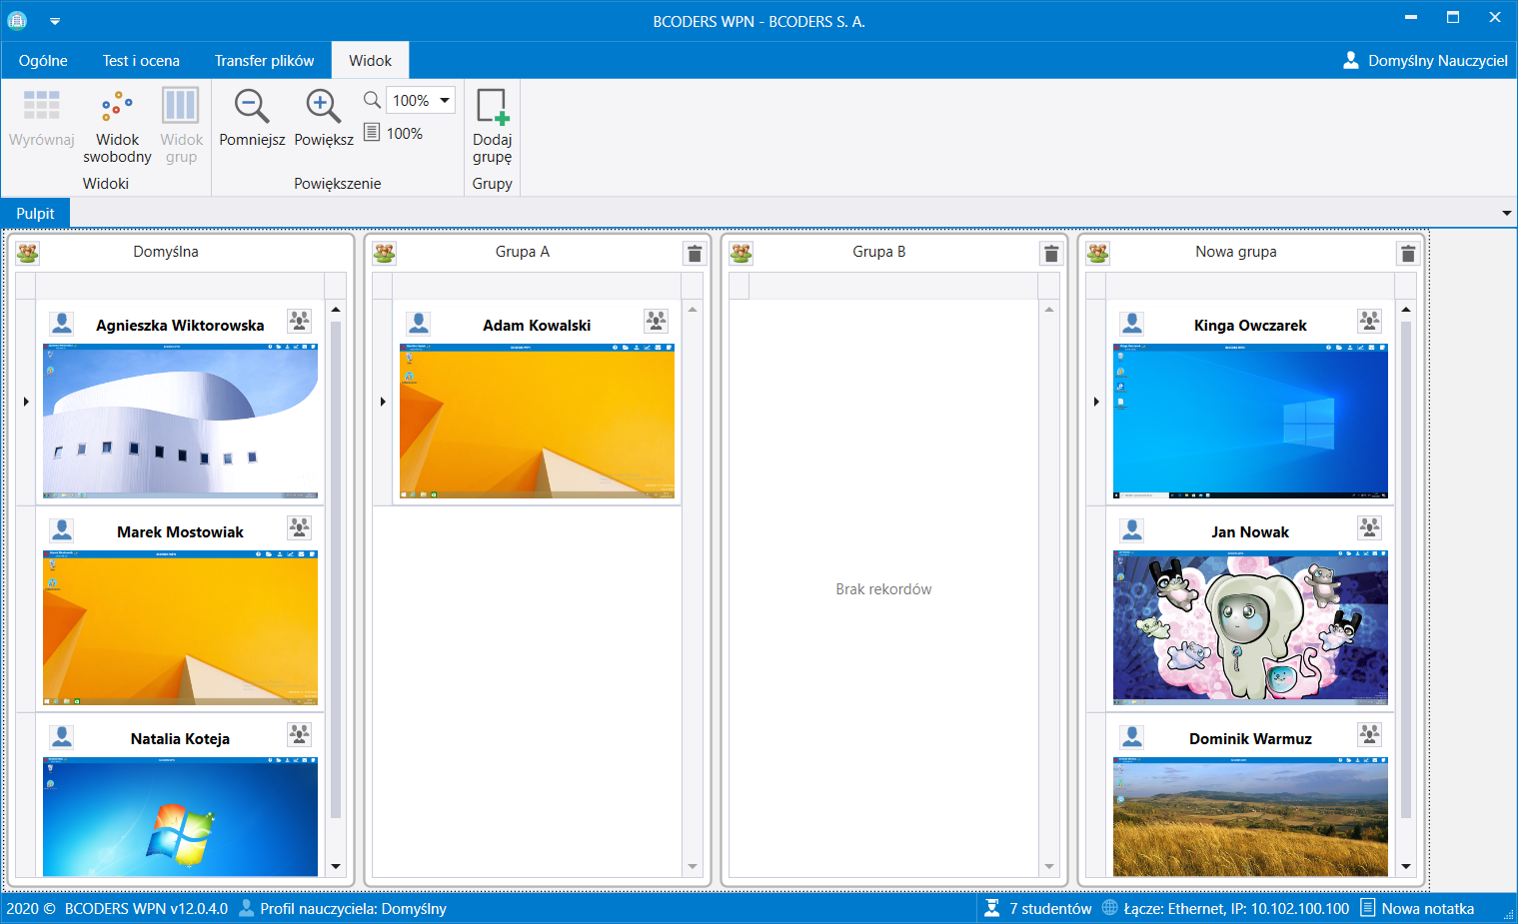Click group icon on Dominik Warmuz card

pyautogui.click(x=1369, y=734)
